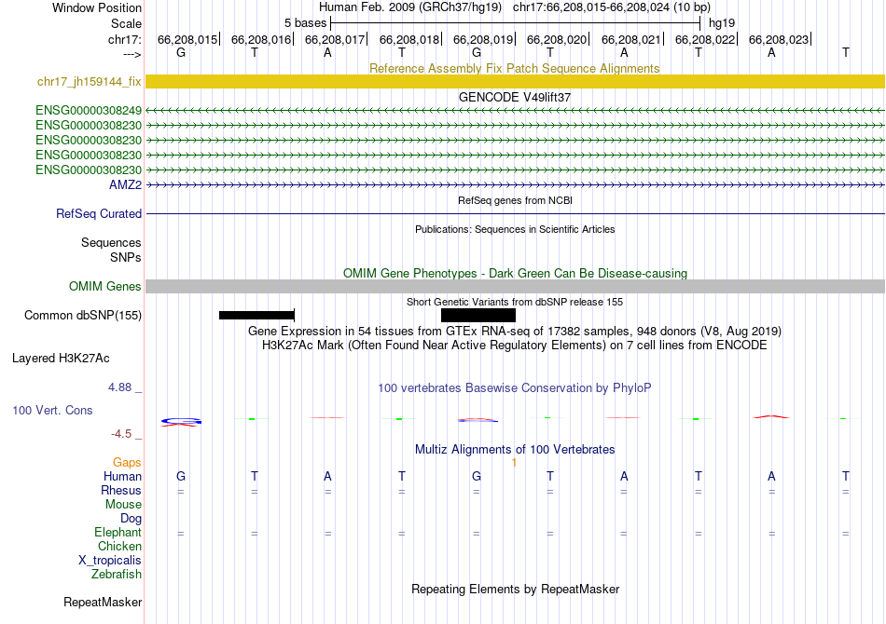
Task: Select the yellow fix patch alignment bar
Action: (x=515, y=82)
